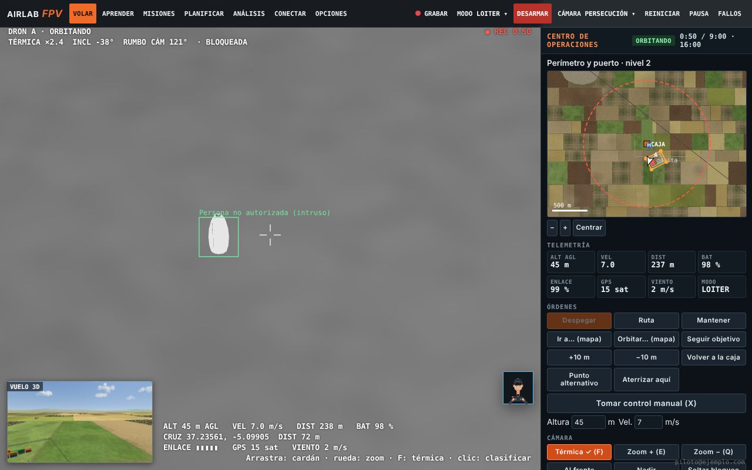Viewport: 752px width, 470px height.
Task: Focus the Vel. speed input field
Action: click(648, 422)
